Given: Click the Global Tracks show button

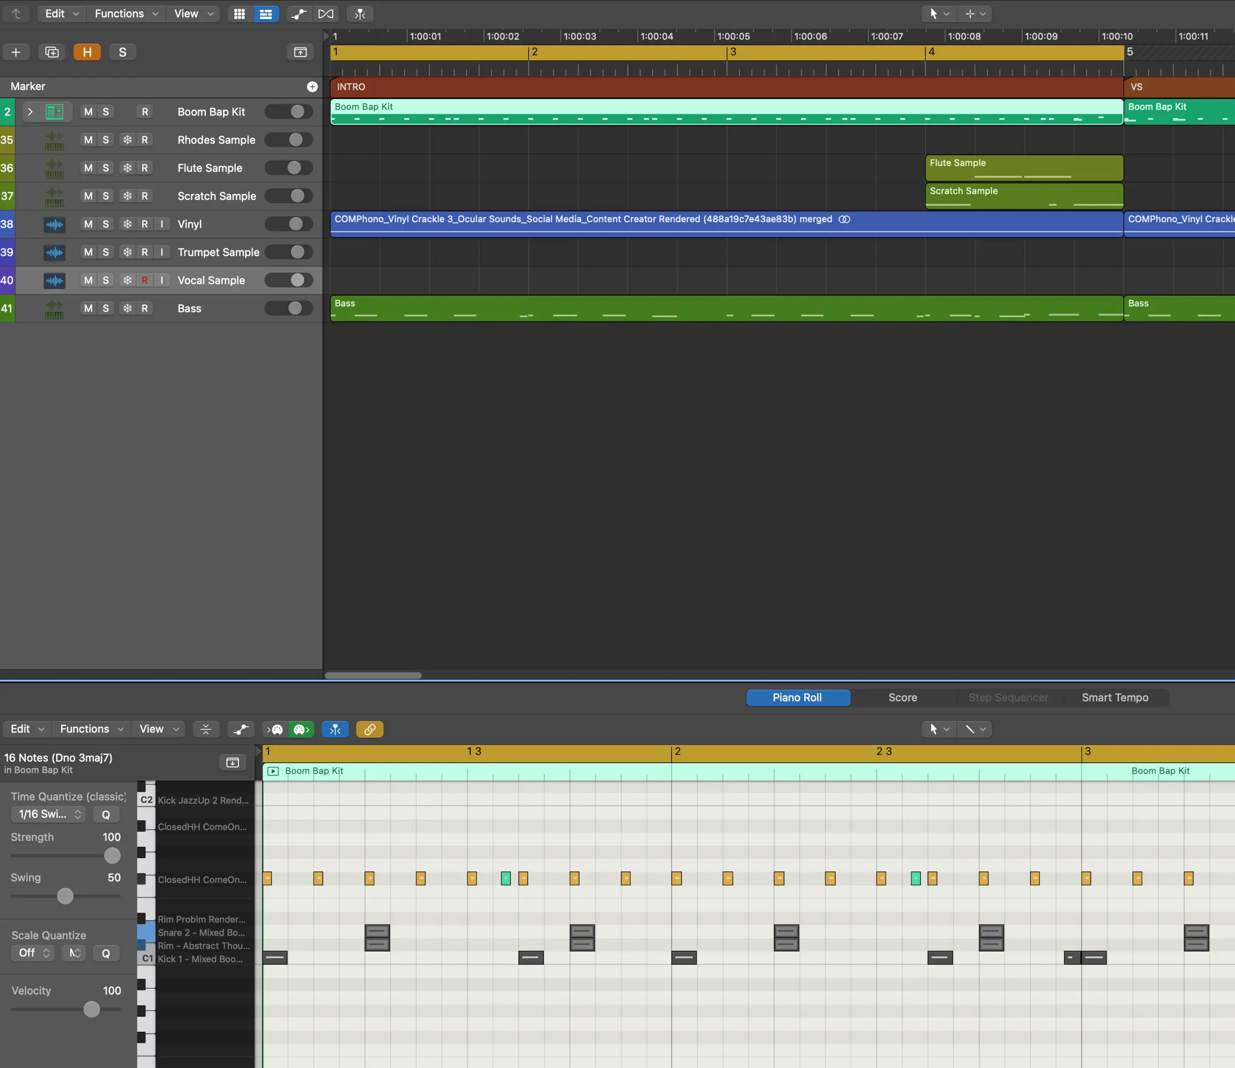Looking at the screenshot, I should (x=300, y=52).
